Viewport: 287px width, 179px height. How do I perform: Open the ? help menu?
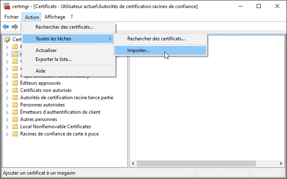click(x=72, y=17)
